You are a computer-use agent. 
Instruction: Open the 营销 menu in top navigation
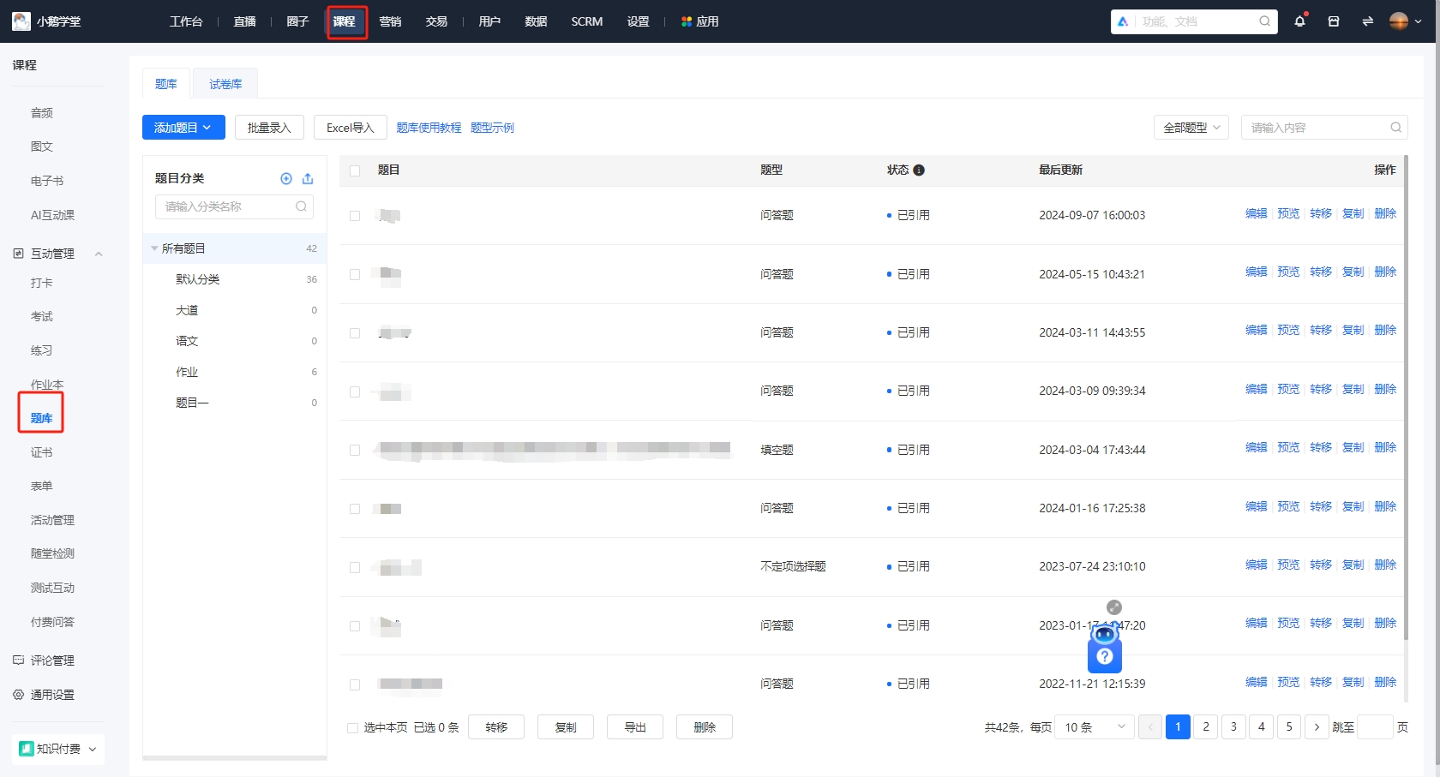(391, 21)
